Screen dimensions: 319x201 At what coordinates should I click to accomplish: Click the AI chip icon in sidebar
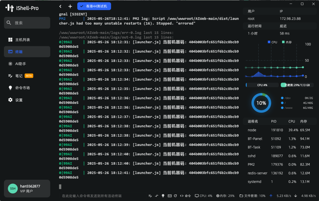point(10,64)
